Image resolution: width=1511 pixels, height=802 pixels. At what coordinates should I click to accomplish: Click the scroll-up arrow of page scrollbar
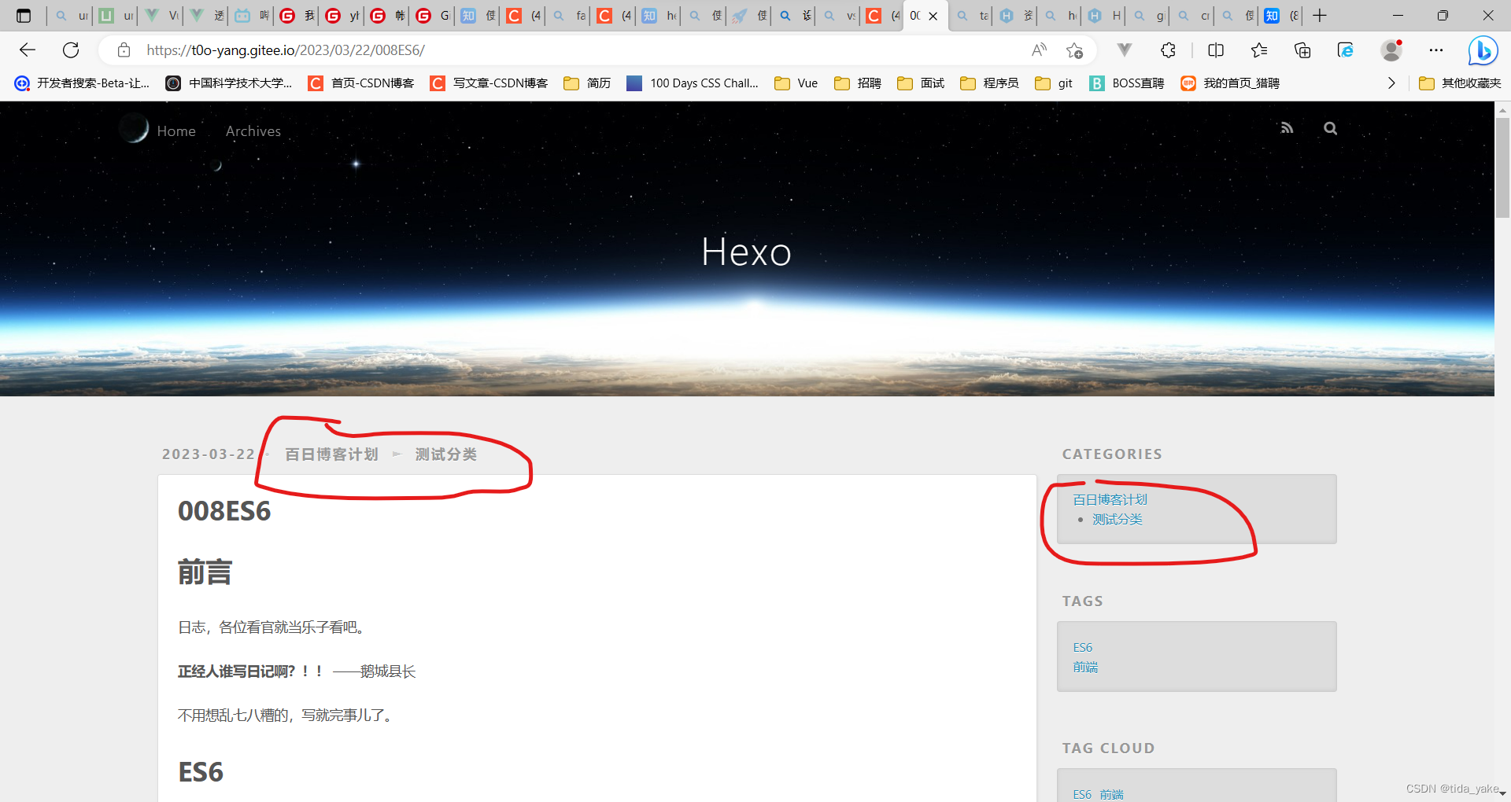point(1502,110)
